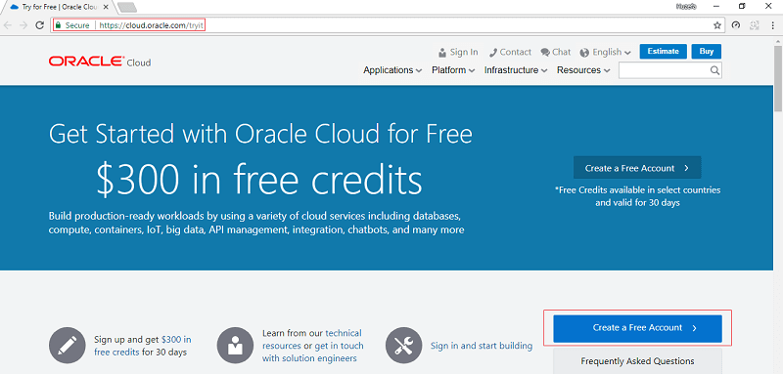Reload the page with the refresh icon

click(x=39, y=25)
